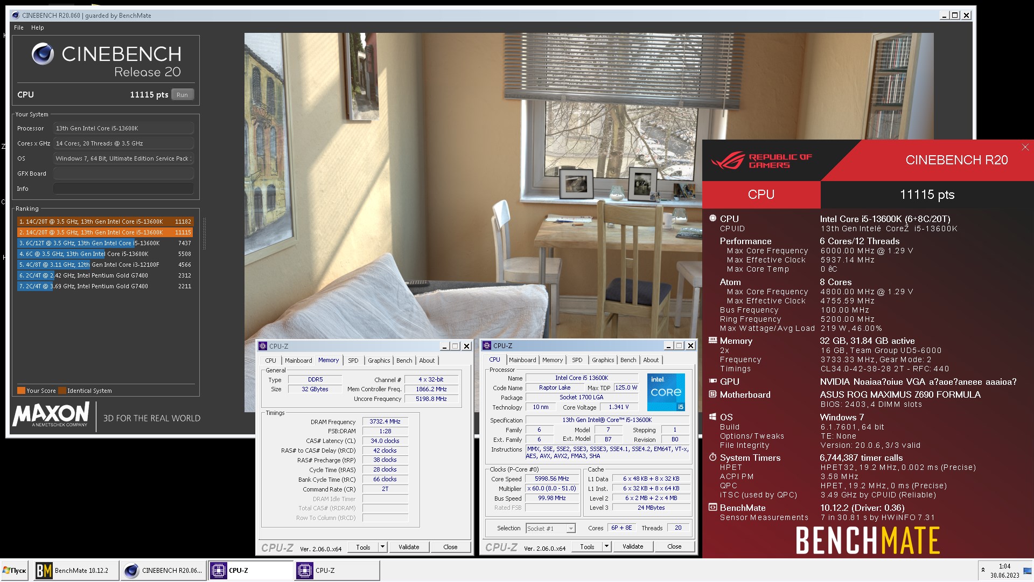
Task: Expand the Socket #1 selection dropdown
Action: click(x=571, y=529)
